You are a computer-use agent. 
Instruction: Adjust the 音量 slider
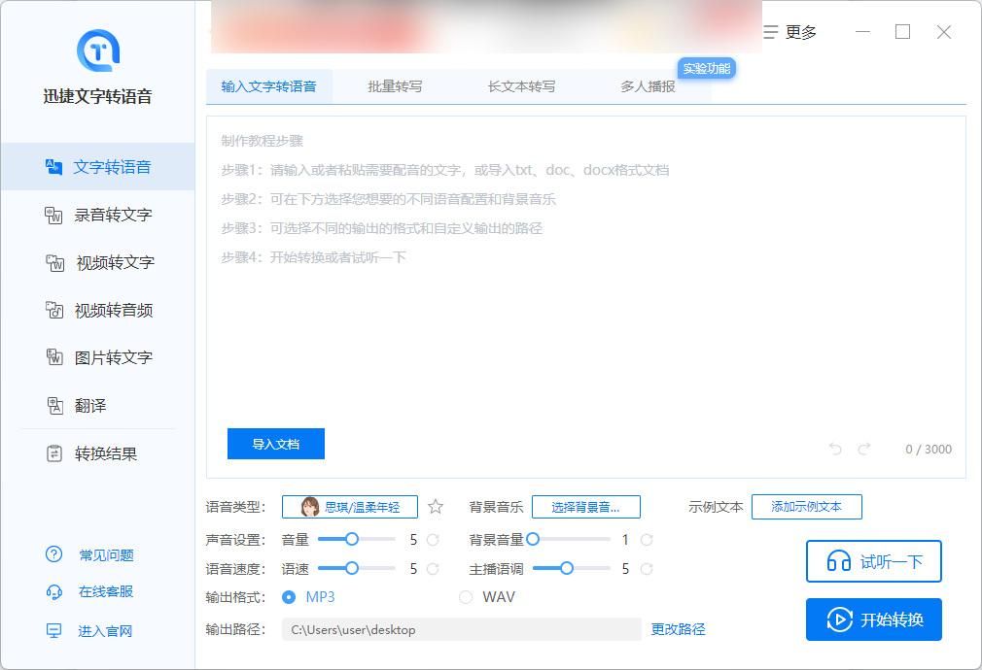pyautogui.click(x=357, y=539)
